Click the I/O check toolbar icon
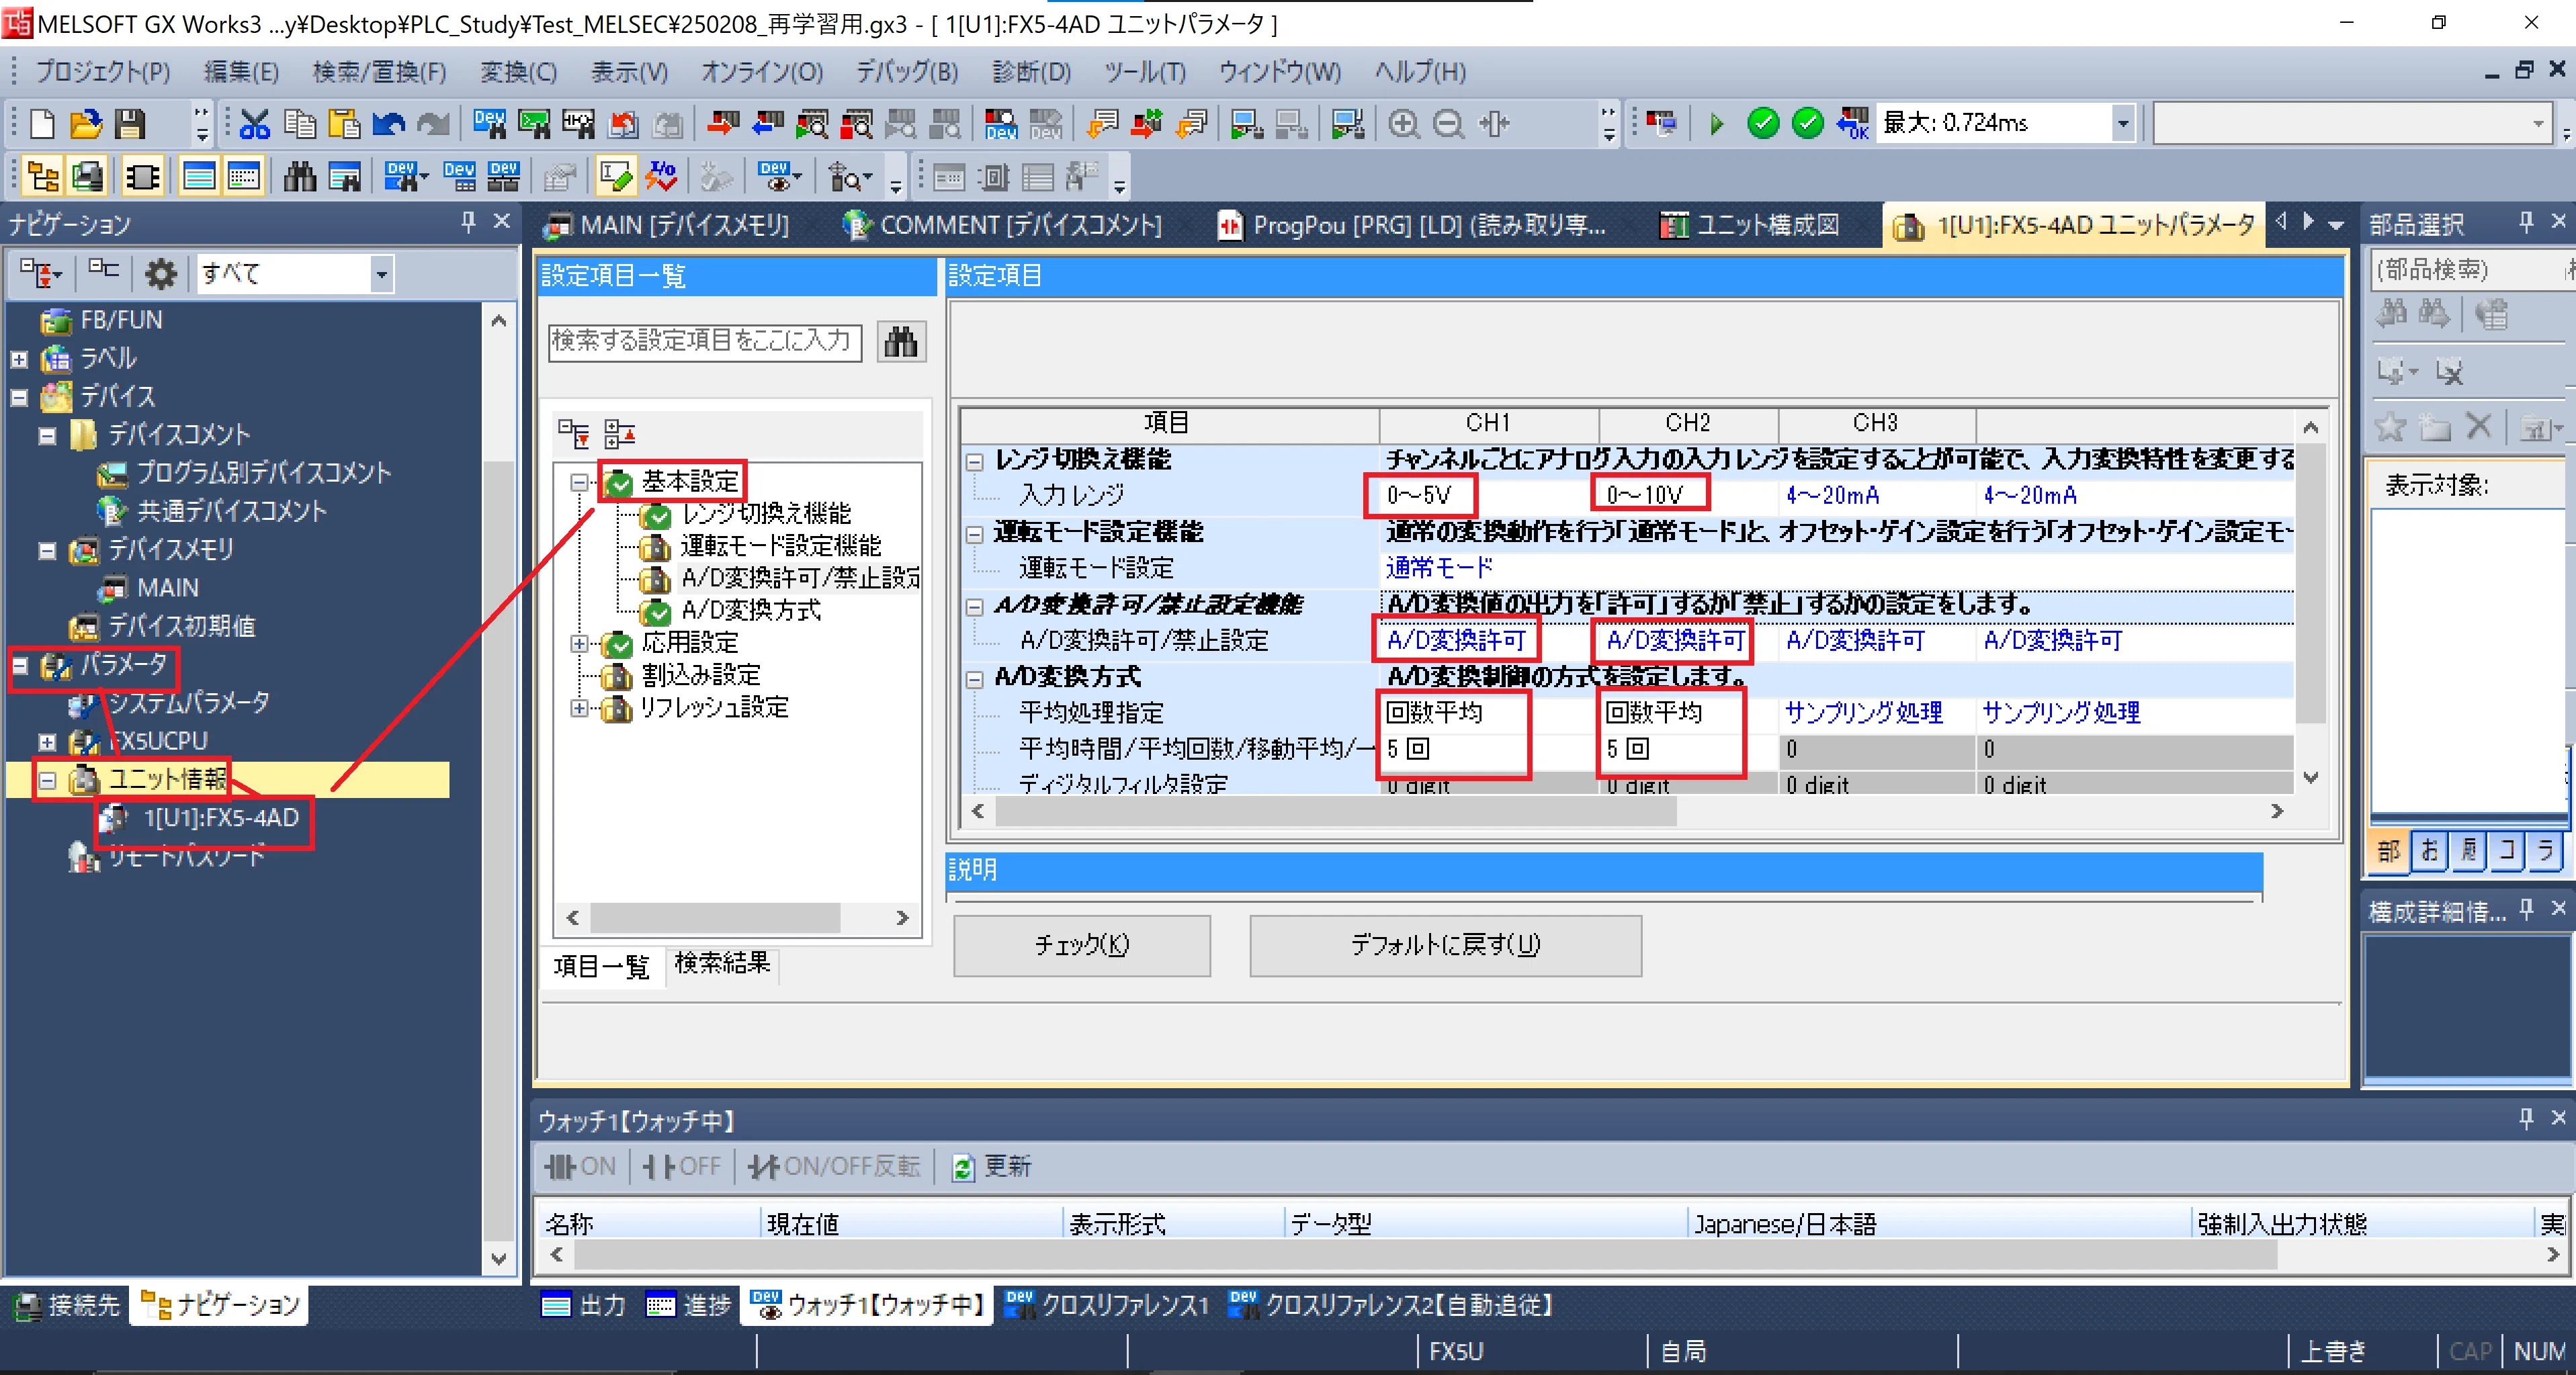This screenshot has width=2576, height=1375. (661, 177)
